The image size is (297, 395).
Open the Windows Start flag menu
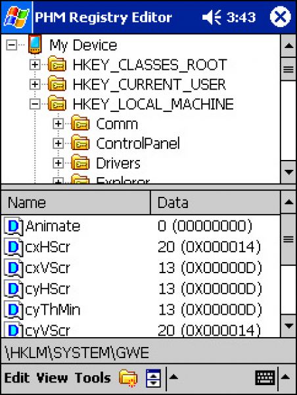coord(16,17)
